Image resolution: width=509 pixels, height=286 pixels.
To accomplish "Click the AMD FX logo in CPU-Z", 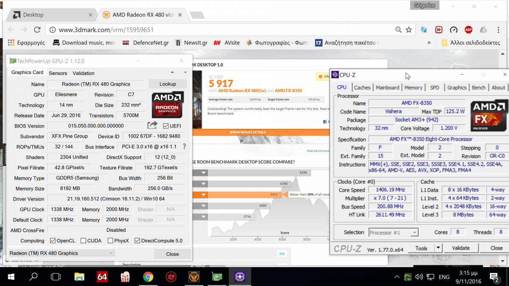I will [x=489, y=116].
